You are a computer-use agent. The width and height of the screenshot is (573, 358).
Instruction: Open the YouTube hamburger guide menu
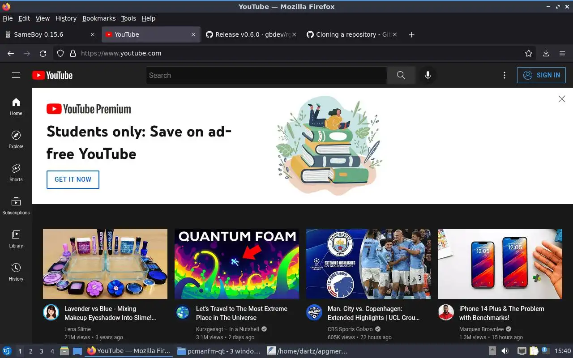click(16, 75)
